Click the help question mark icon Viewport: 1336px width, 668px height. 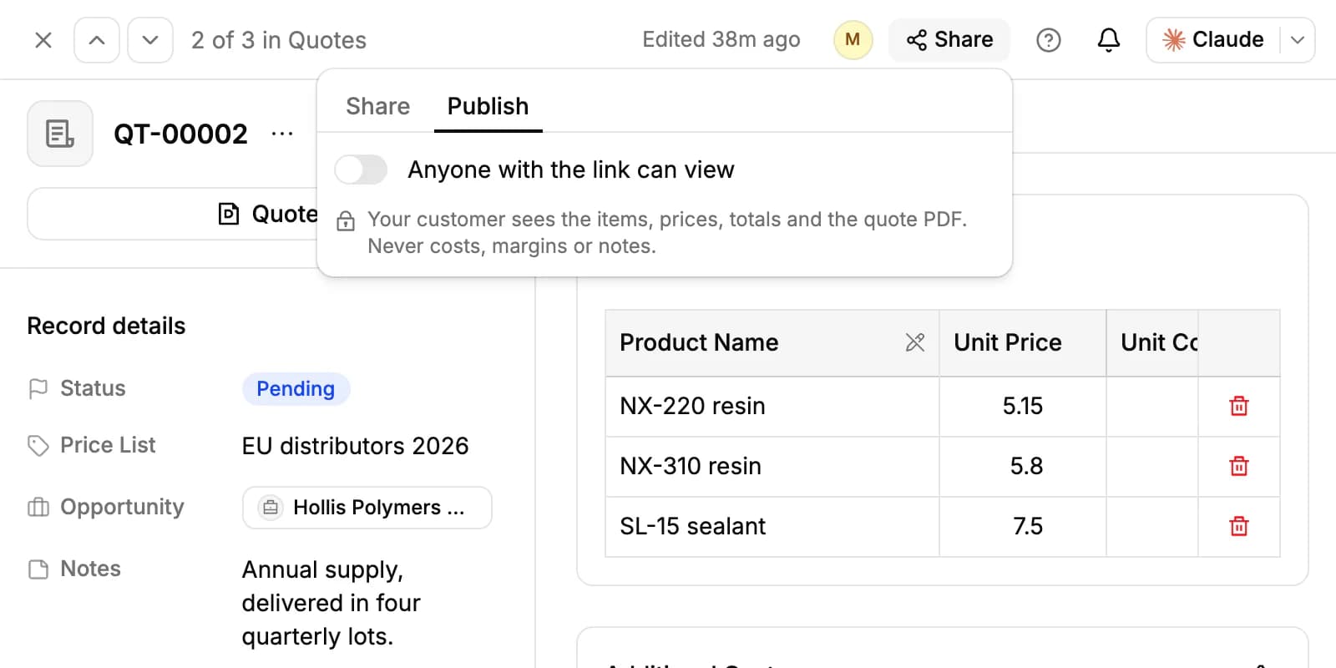click(x=1048, y=40)
